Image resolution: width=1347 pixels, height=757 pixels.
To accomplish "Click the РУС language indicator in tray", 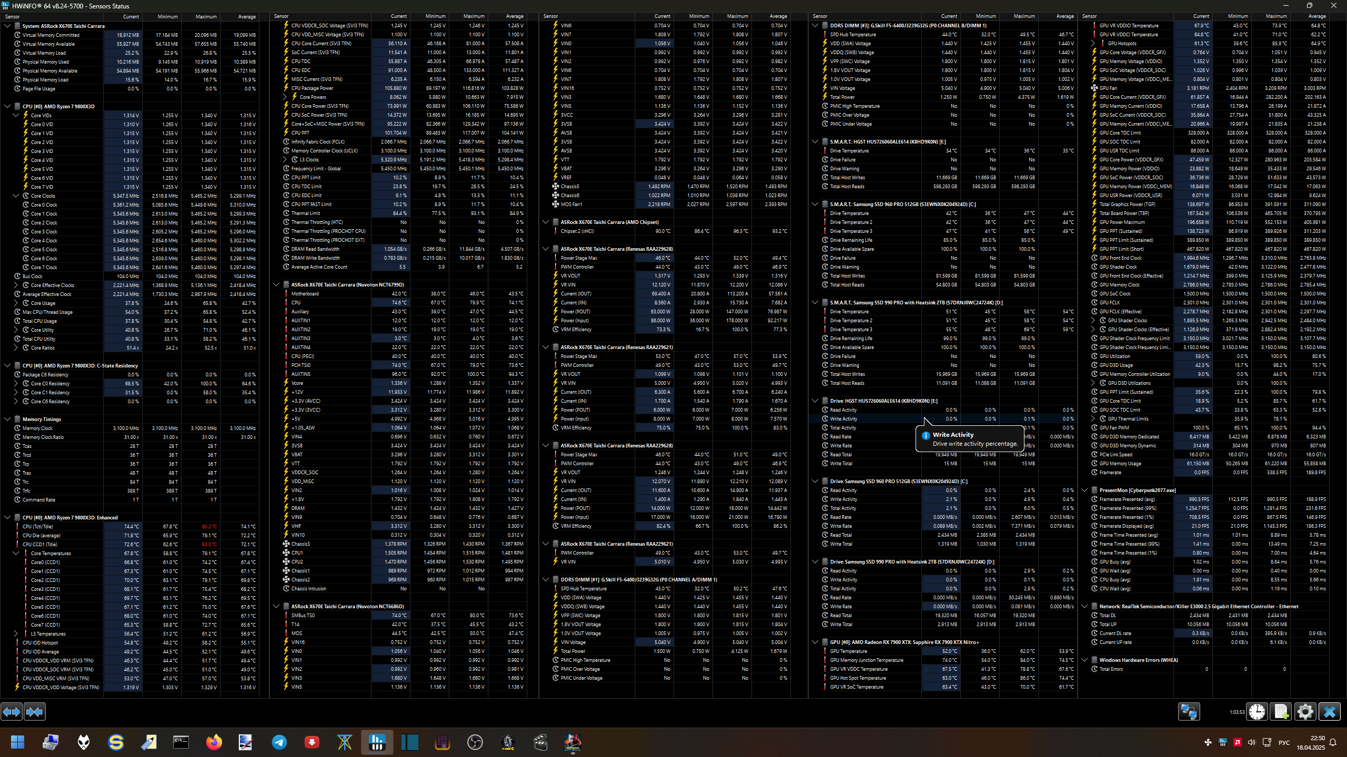I will (x=1284, y=742).
